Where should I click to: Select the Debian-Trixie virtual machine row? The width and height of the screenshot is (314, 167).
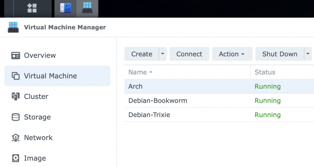click(149, 115)
